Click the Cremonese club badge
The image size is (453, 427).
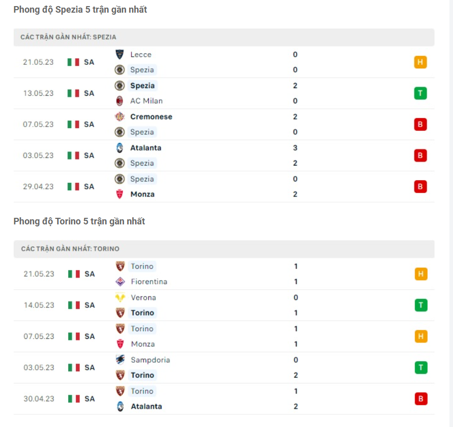120,117
